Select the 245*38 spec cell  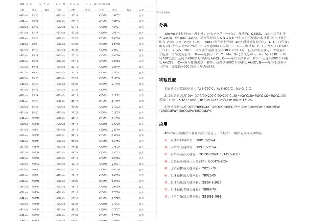116,181
